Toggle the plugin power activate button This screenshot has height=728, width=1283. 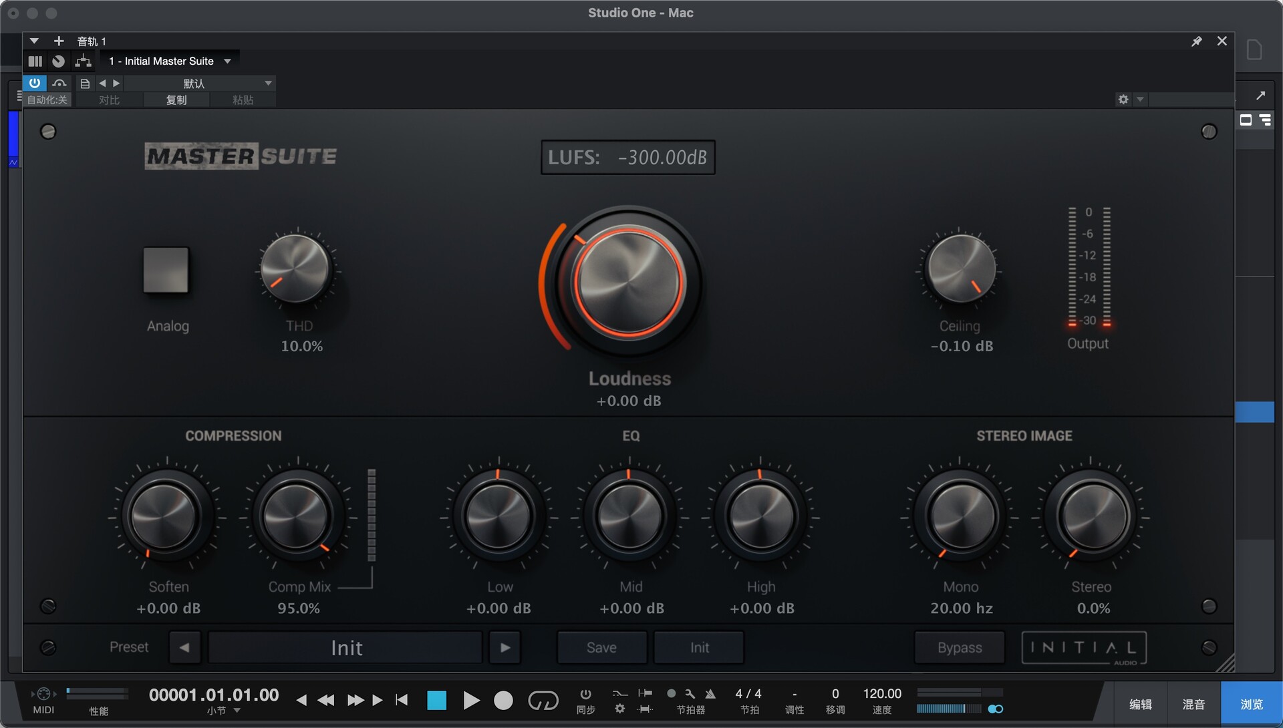point(35,83)
